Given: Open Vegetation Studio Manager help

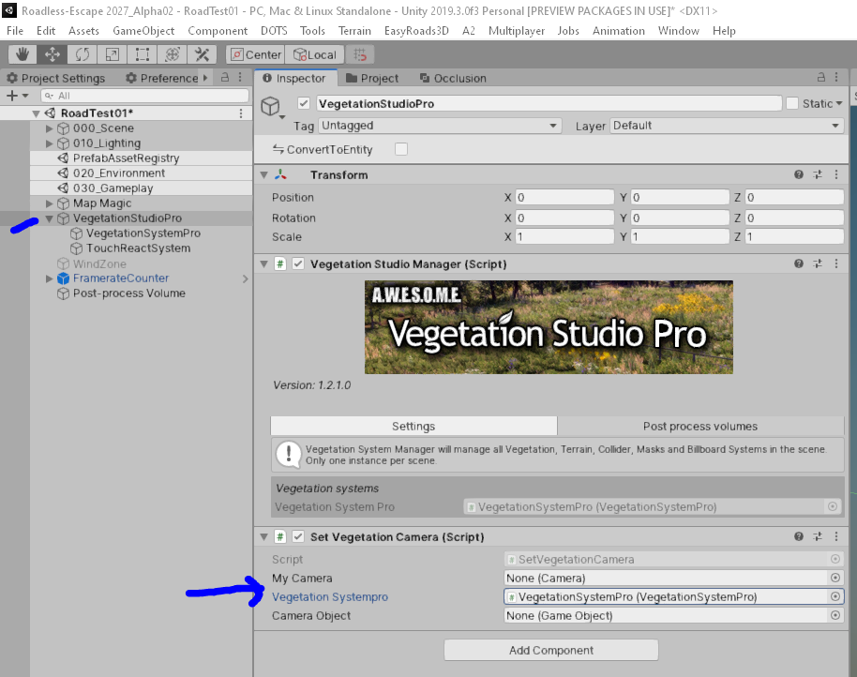Looking at the screenshot, I should [799, 263].
